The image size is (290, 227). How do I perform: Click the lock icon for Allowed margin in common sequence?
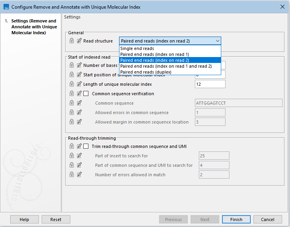72,122
